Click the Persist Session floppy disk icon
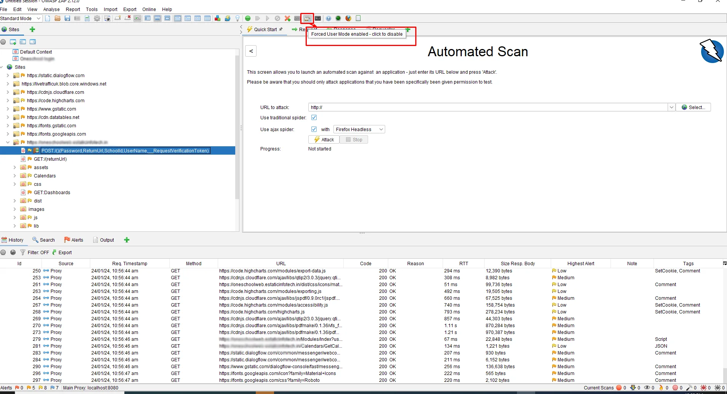 pos(67,18)
